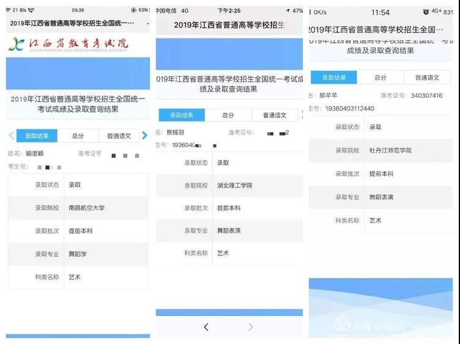
Task: Go forward using middle screen's bottom arrow
Action: pyautogui.click(x=250, y=327)
